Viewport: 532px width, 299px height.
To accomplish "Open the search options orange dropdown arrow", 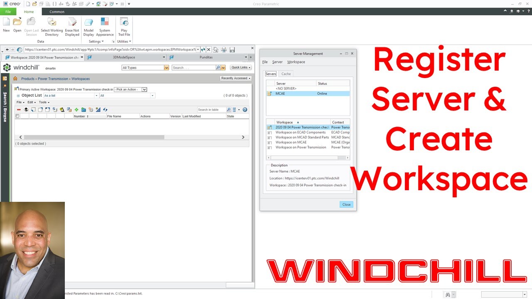I will click(x=223, y=67).
